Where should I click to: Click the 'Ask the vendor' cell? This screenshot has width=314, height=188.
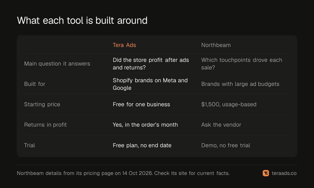221,125
